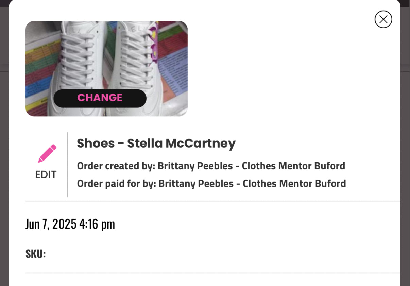The width and height of the screenshot is (410, 286).
Task: Click the SKU label
Action: (35, 254)
